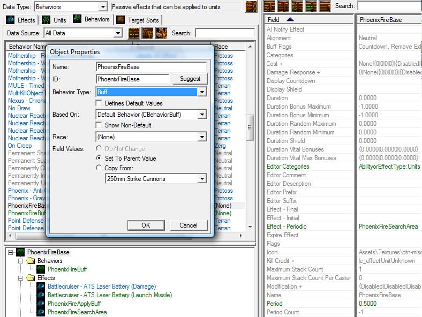
Task: Click the behavior list scroll down arrow
Action: point(250,227)
